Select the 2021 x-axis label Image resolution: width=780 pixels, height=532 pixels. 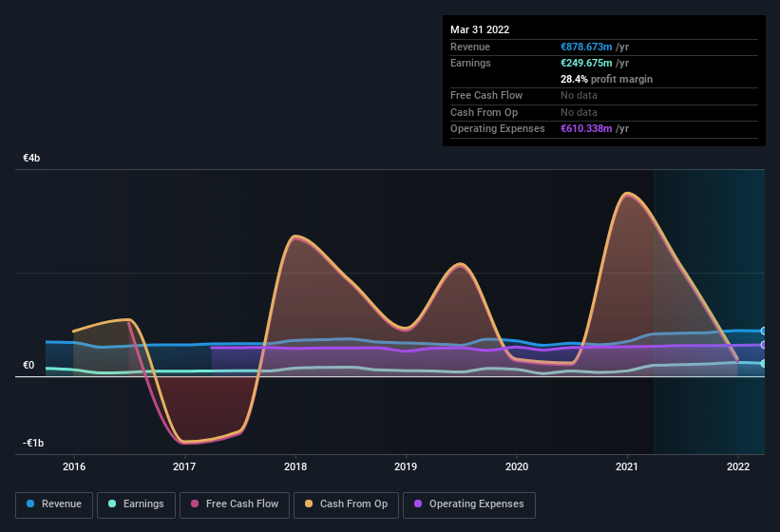(x=627, y=466)
